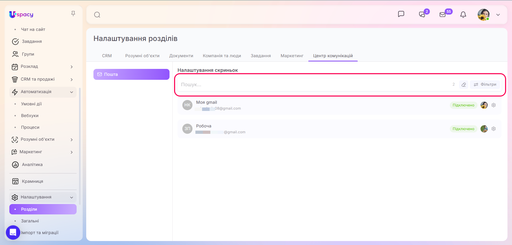
Task: Open Умовні дії submenu item
Action: [x=31, y=104]
